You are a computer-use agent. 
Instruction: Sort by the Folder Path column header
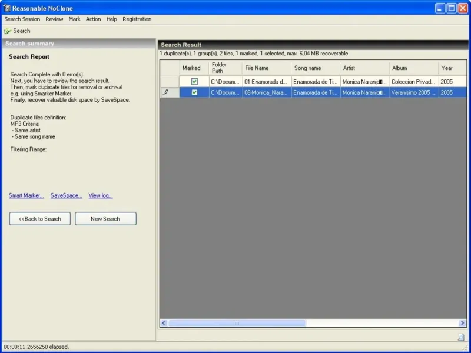coord(225,68)
